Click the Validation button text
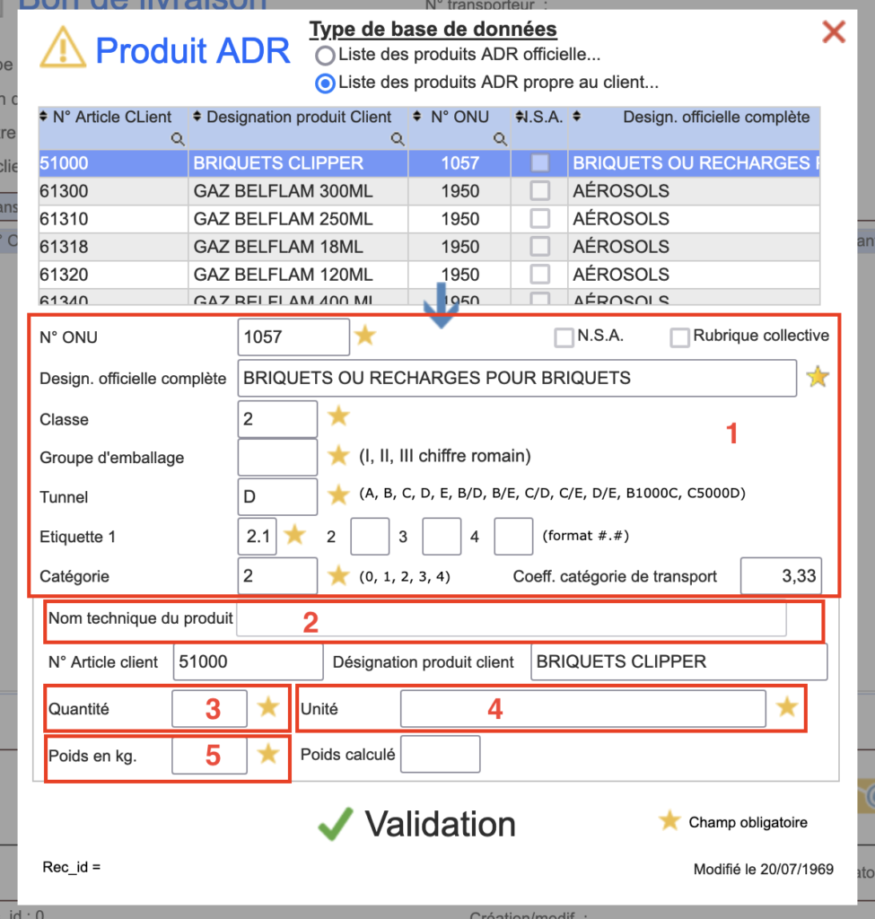Screen dimensions: 875x919 [x=440, y=824]
